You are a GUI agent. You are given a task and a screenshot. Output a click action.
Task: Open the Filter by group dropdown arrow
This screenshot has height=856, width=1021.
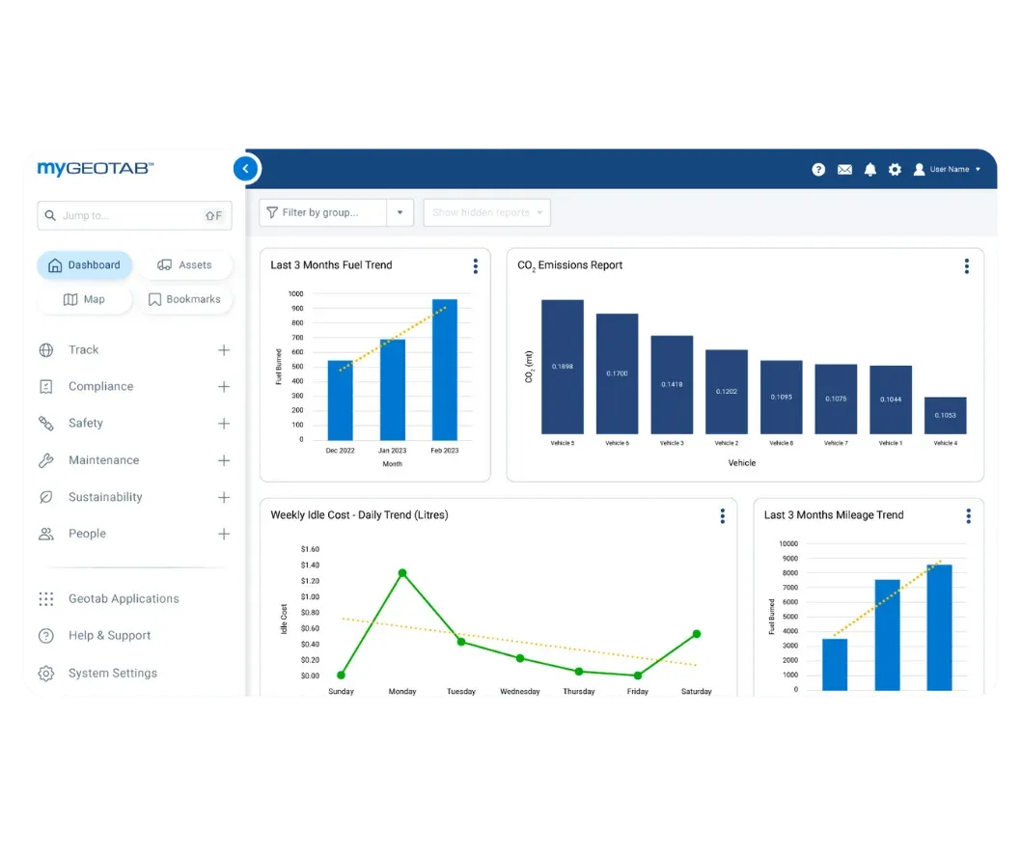(x=400, y=212)
